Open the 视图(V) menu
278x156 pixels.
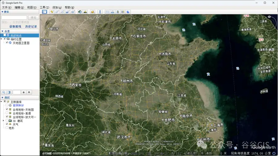click(x=32, y=7)
